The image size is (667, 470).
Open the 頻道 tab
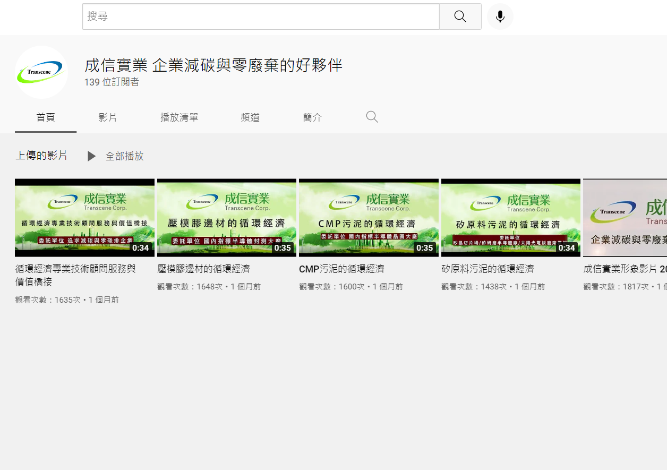250,117
